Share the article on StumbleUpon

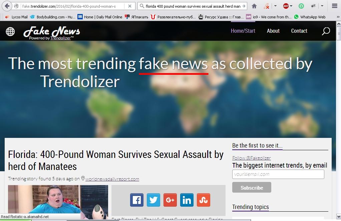click(x=204, y=200)
